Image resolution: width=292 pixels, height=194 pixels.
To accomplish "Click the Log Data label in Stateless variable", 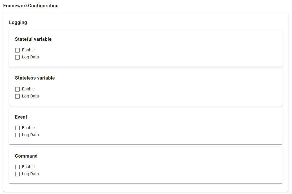I will [x=31, y=96].
